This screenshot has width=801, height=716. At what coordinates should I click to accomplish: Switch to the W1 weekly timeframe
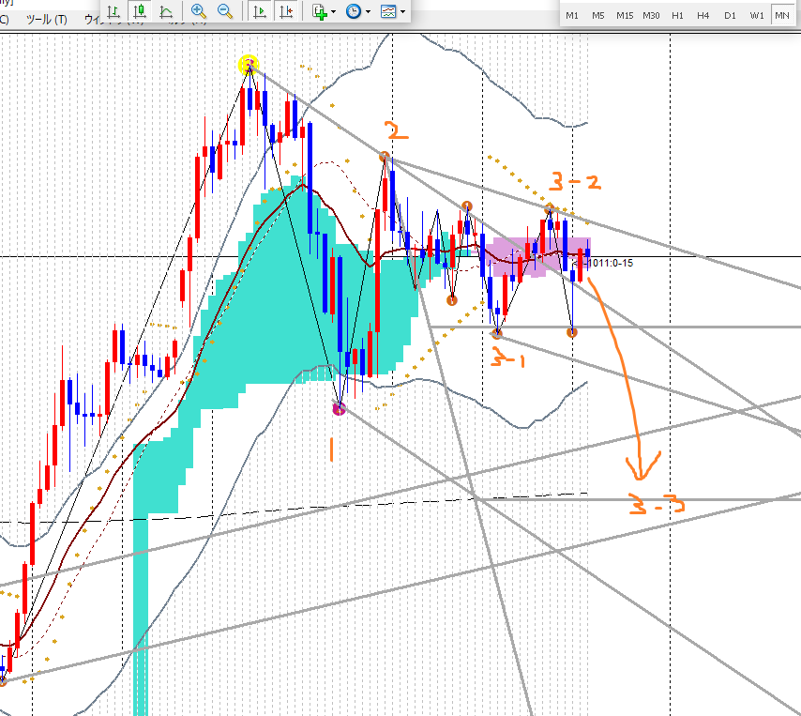coord(755,16)
